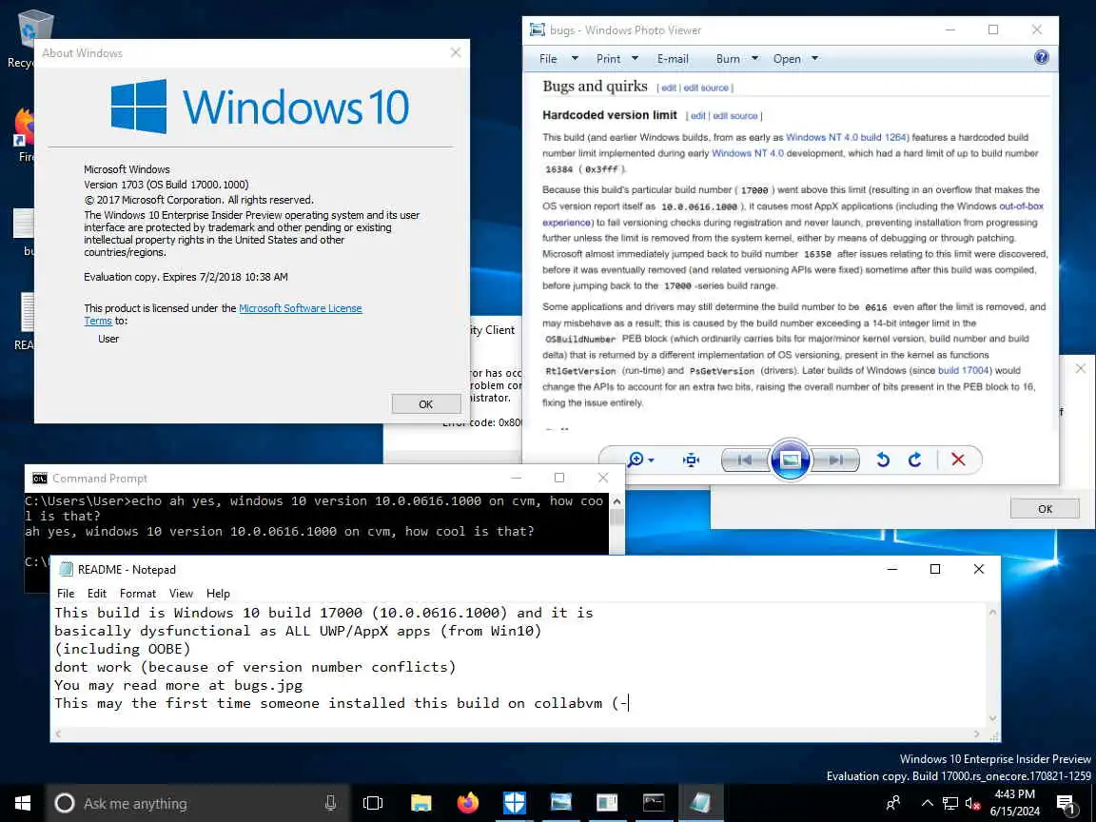Rotate image counterclockwise
The image size is (1096, 822).
883,460
